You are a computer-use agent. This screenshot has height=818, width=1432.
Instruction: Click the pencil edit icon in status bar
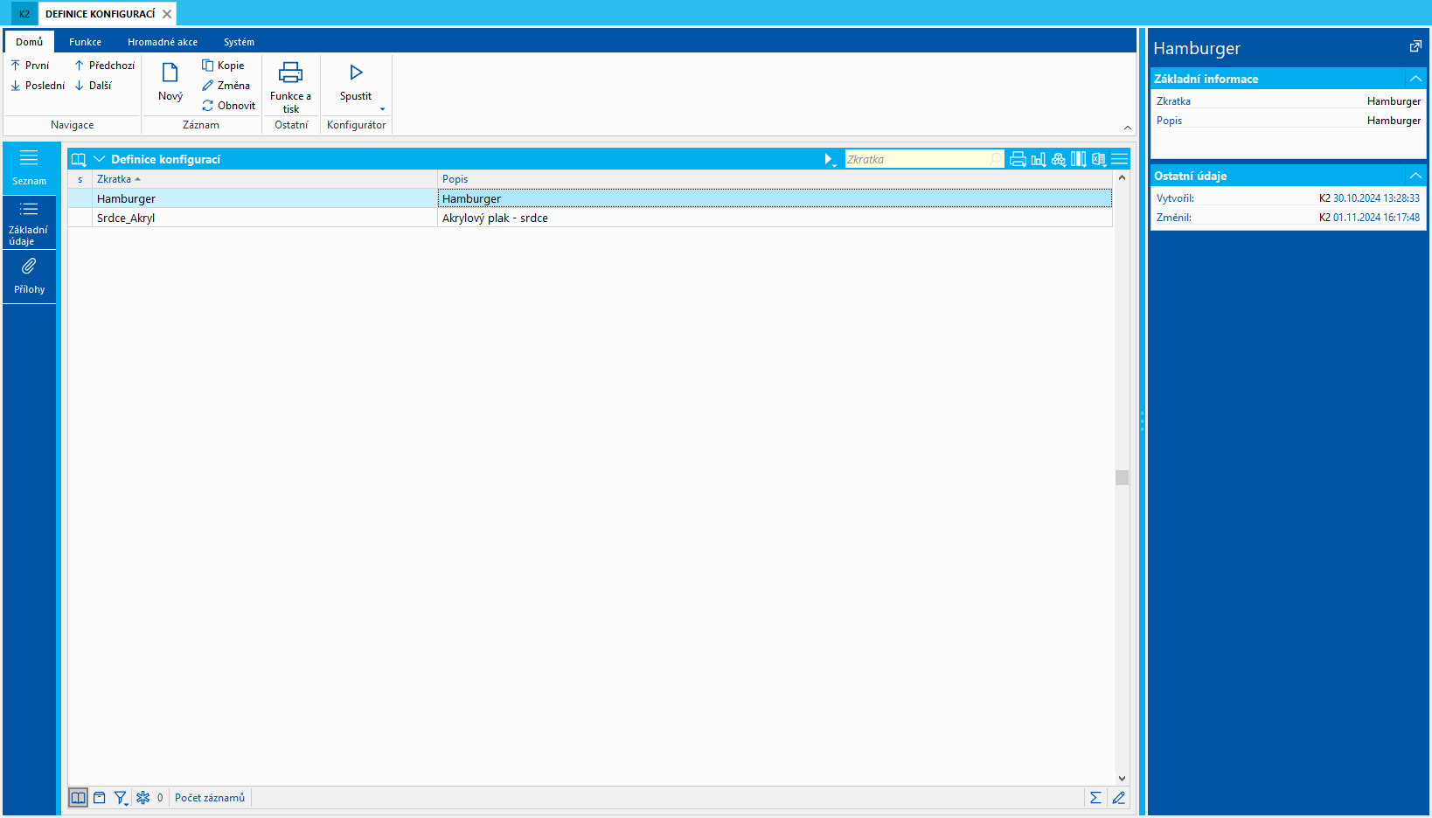[1118, 797]
